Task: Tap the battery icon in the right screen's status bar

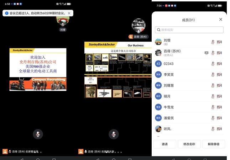Action: point(220,6)
